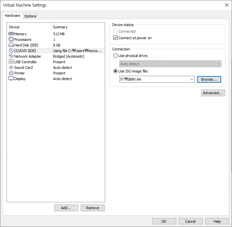Select the Display row label
The width and height of the screenshot is (232, 227).
click(x=20, y=79)
